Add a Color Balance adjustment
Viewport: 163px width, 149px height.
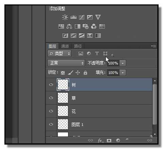69,26
